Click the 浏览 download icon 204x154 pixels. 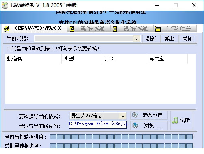click(x=135, y=126)
